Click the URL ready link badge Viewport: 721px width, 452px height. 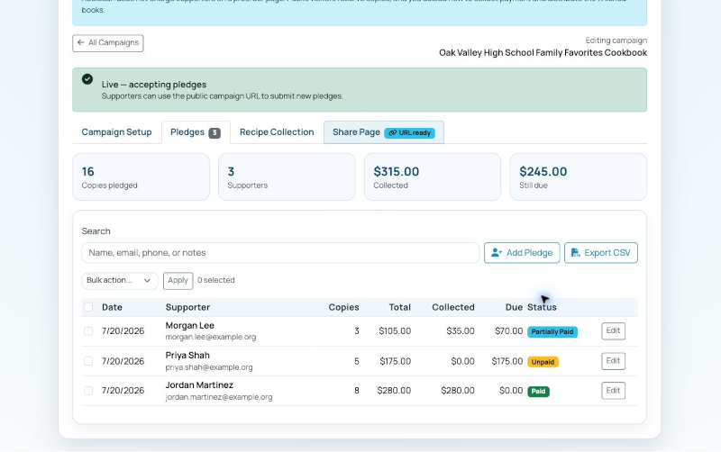(410, 132)
